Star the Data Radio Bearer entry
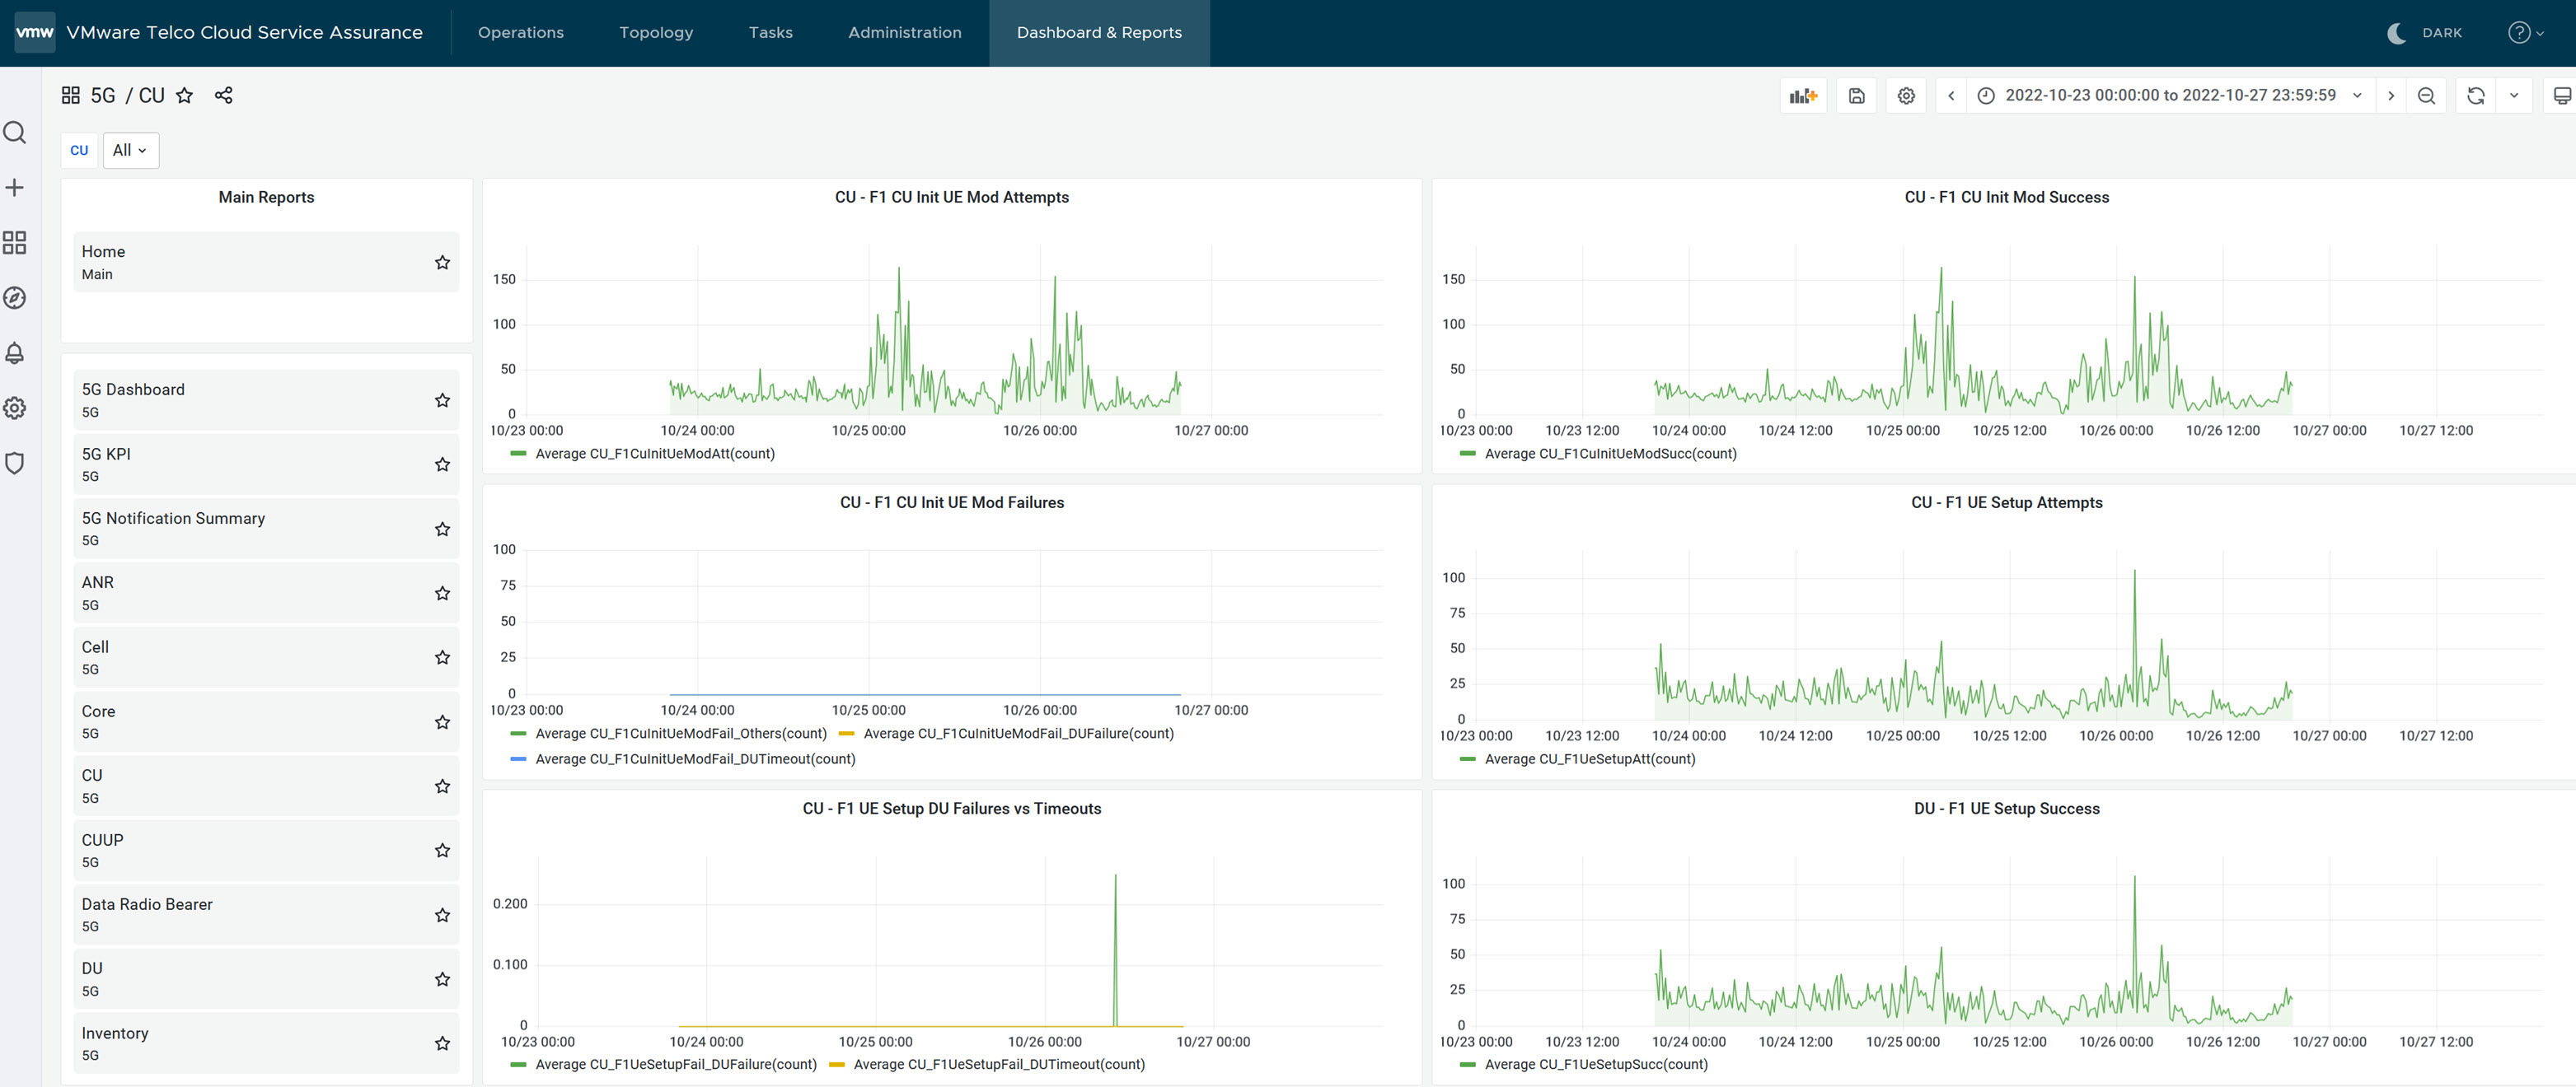Viewport: 2576px width, 1087px height. (x=442, y=915)
